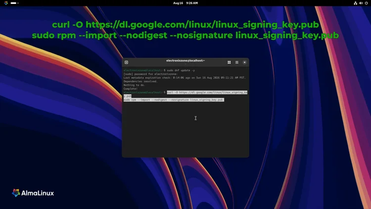Click the 'Nothing to do.' line
The height and width of the screenshot is (209, 371).
point(135,85)
